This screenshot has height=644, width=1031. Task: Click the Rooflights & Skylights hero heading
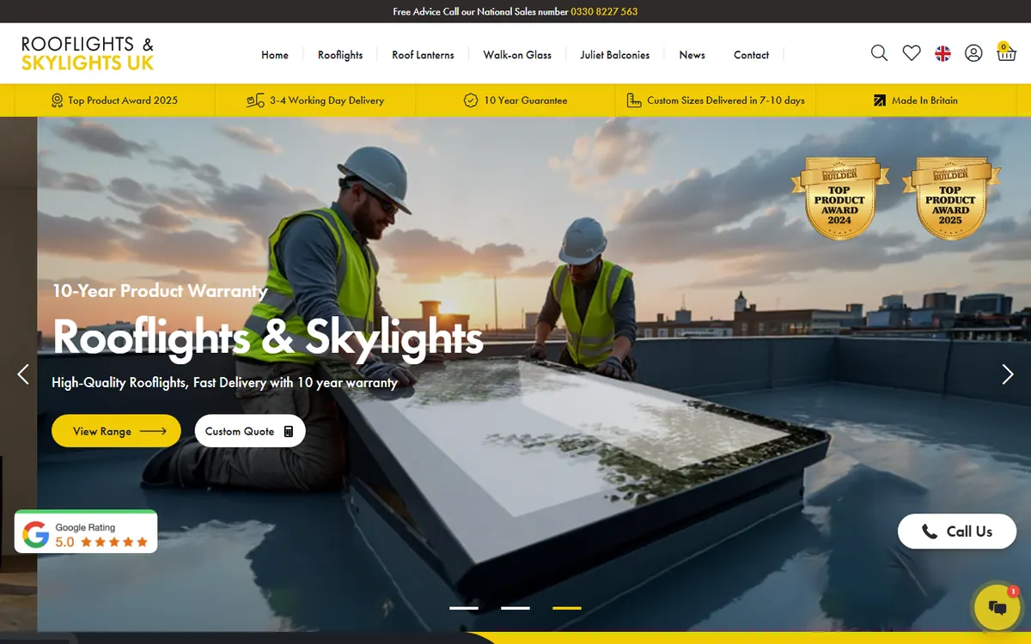tap(268, 337)
